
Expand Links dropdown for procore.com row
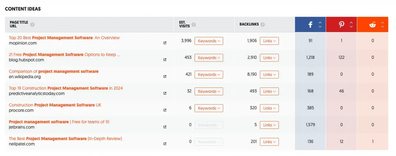[269, 108]
